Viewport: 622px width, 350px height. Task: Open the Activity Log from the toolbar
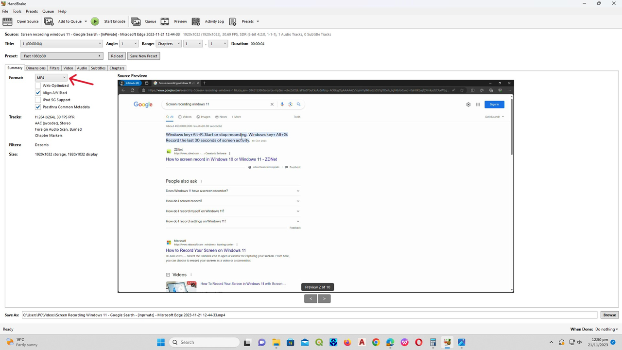coord(208,21)
